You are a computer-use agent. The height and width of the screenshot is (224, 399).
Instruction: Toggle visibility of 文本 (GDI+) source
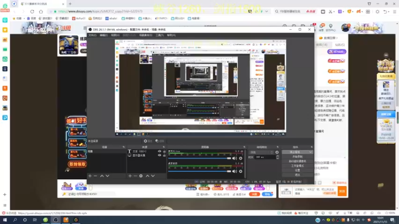(160, 151)
